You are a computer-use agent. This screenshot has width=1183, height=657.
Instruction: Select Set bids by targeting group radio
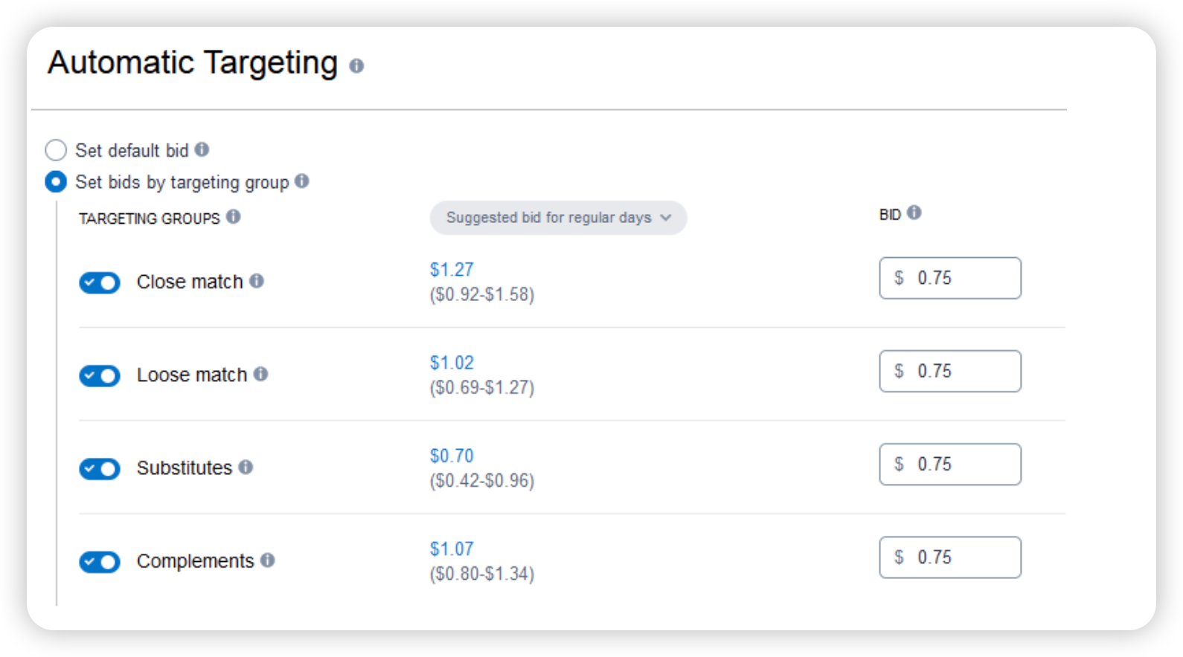click(56, 181)
